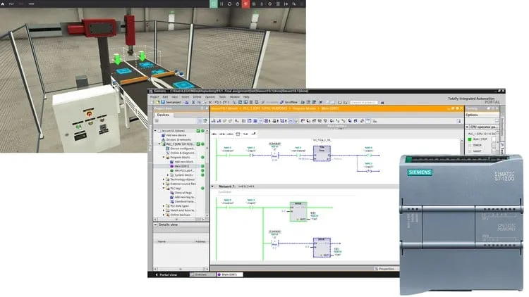The width and height of the screenshot is (529, 297).
Task: Open Online & diagnostics under PLC_1
Action: pos(182,153)
